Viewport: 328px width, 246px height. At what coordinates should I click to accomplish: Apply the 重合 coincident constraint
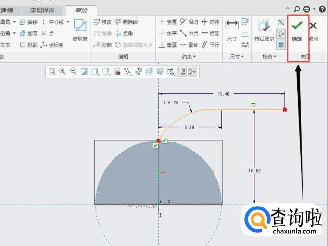click(x=189, y=45)
